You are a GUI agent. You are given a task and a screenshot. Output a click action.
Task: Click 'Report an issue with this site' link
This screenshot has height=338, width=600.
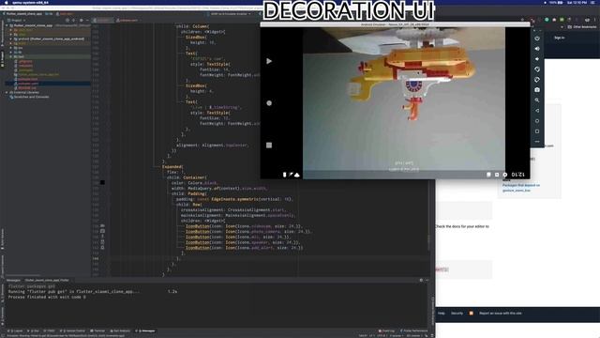click(x=501, y=313)
